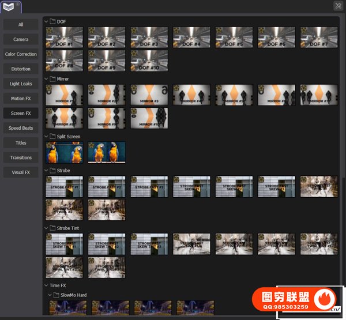346x320 pixels.
Task: Show the Light Leaks presets
Action: point(21,84)
